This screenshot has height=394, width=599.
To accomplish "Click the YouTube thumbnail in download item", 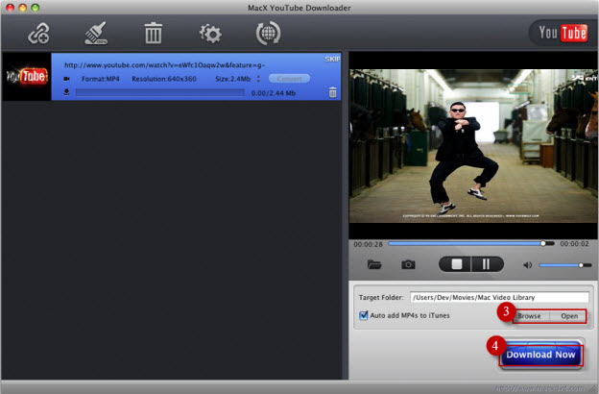I will point(27,77).
